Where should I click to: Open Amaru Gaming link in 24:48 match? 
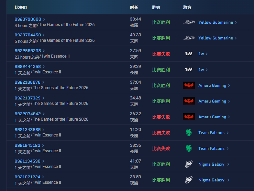(x=212, y=101)
